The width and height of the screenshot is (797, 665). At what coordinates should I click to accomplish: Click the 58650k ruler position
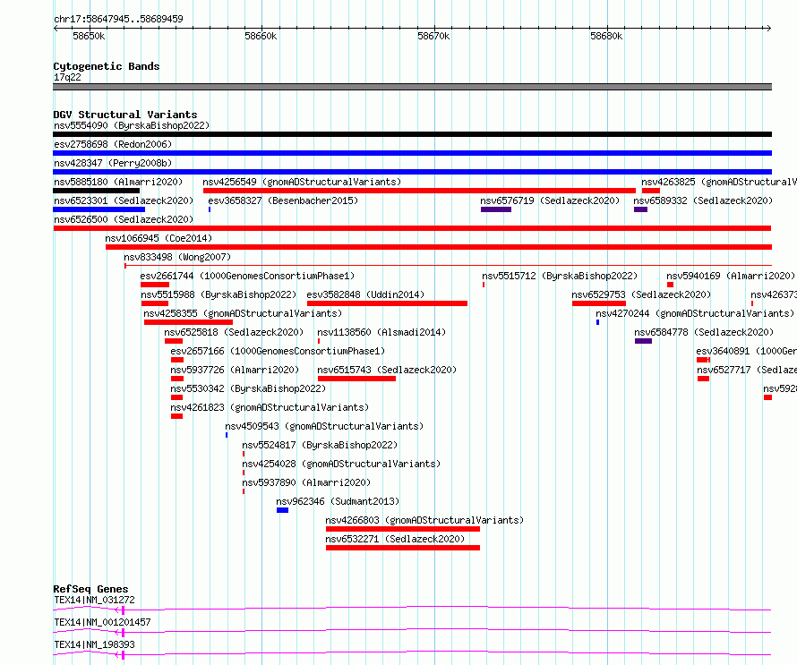(x=89, y=36)
